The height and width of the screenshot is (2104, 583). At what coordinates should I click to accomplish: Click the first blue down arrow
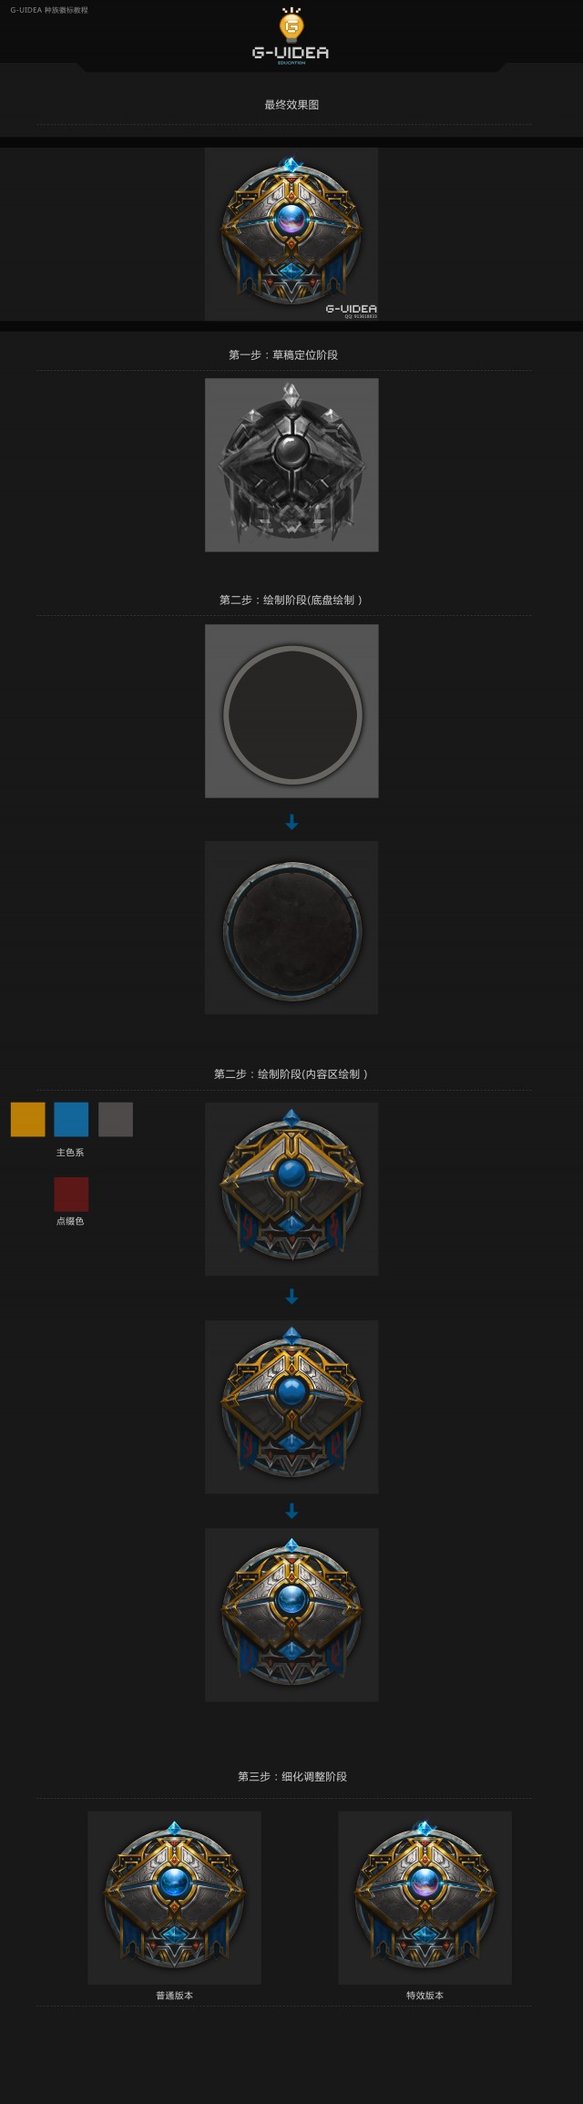coord(291,822)
